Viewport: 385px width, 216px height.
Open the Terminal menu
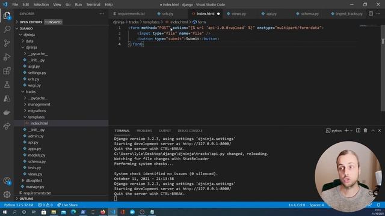(93, 4)
